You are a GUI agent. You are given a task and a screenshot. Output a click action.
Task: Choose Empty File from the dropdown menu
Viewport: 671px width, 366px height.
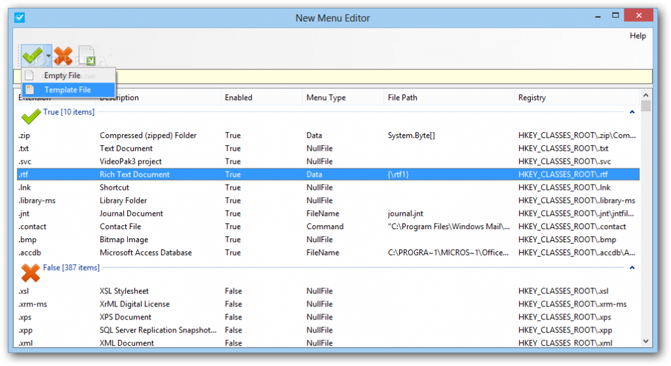(68, 75)
